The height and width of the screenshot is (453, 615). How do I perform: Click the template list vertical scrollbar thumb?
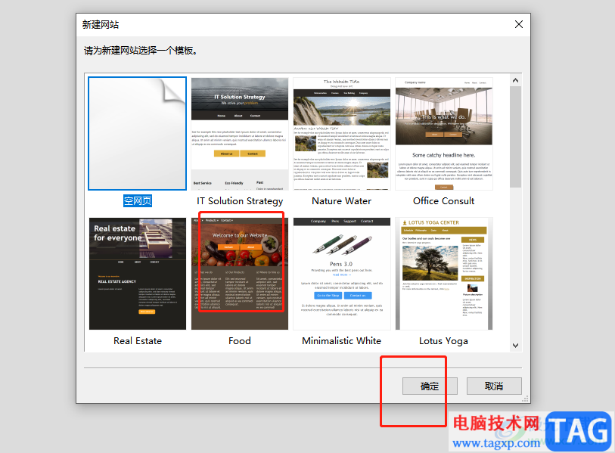point(515,136)
